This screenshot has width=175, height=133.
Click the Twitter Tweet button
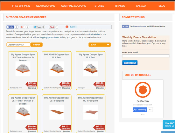click(38, 27)
